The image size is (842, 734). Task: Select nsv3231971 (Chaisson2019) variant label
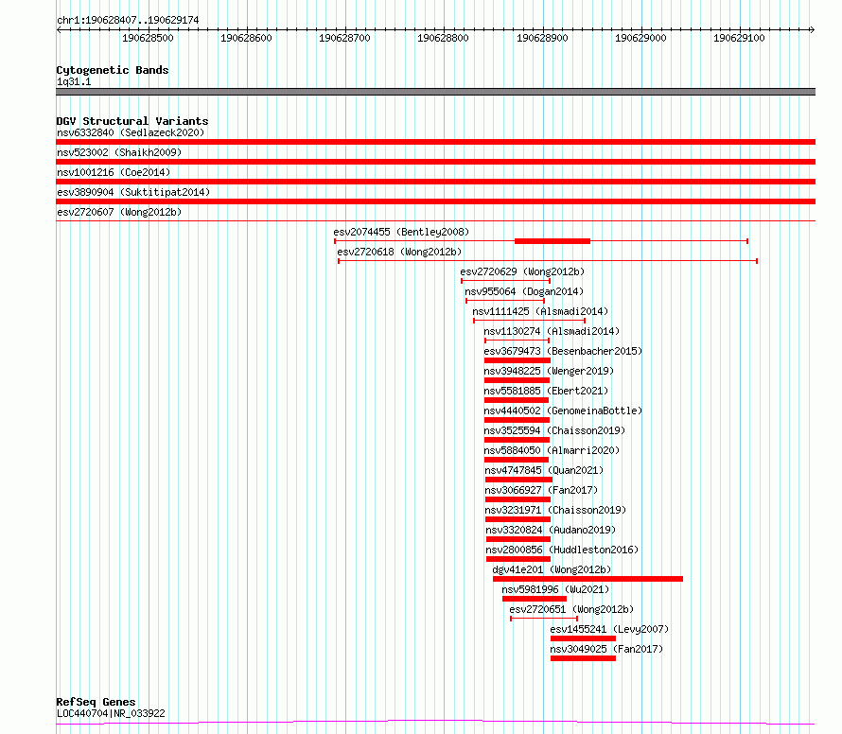click(x=555, y=510)
